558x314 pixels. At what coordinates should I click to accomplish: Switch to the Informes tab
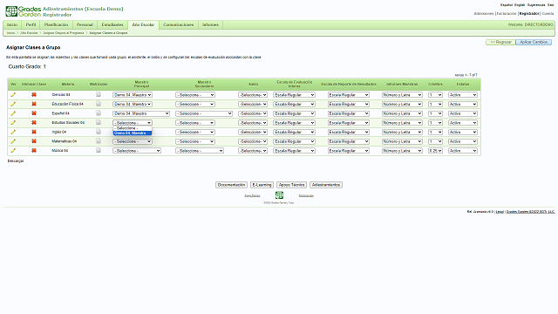click(210, 25)
